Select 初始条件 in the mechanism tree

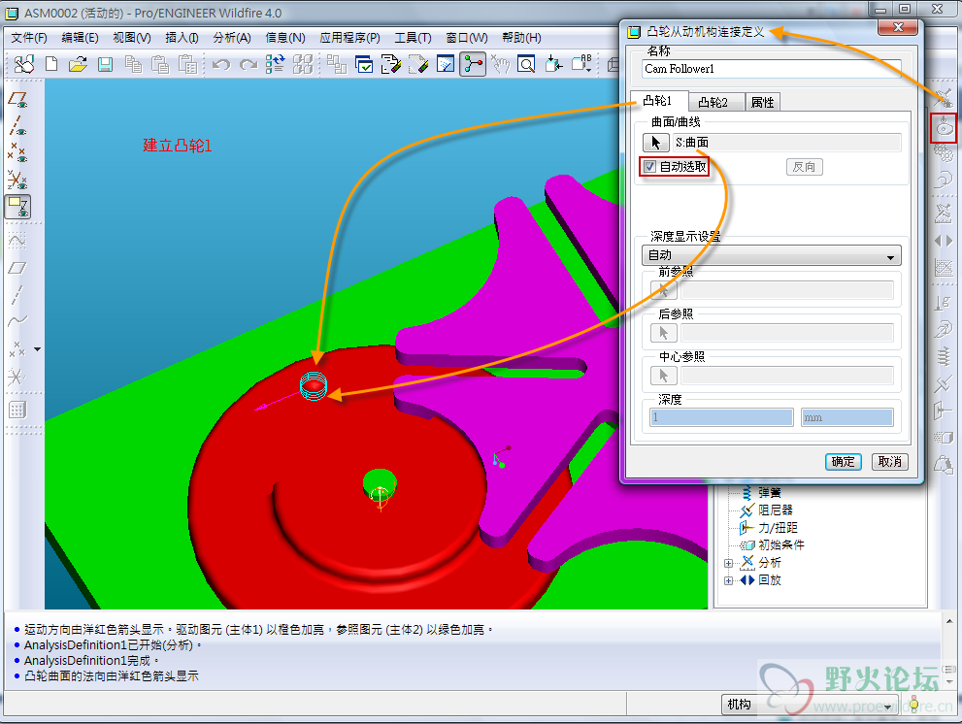click(x=780, y=545)
